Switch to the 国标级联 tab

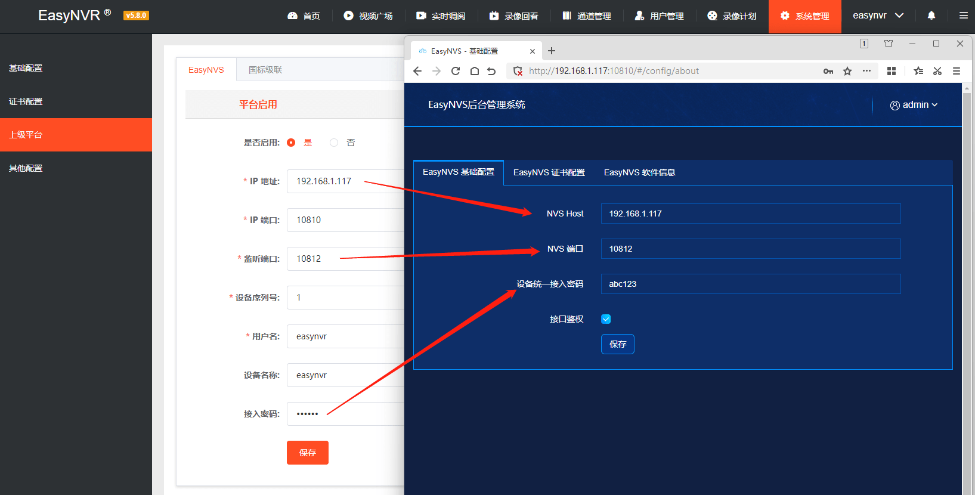tap(265, 70)
